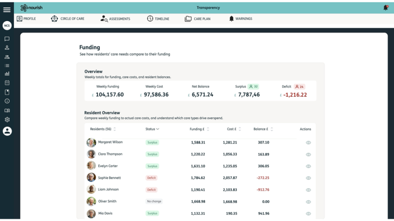Click the Deficit total -1,216.22

tap(295, 95)
